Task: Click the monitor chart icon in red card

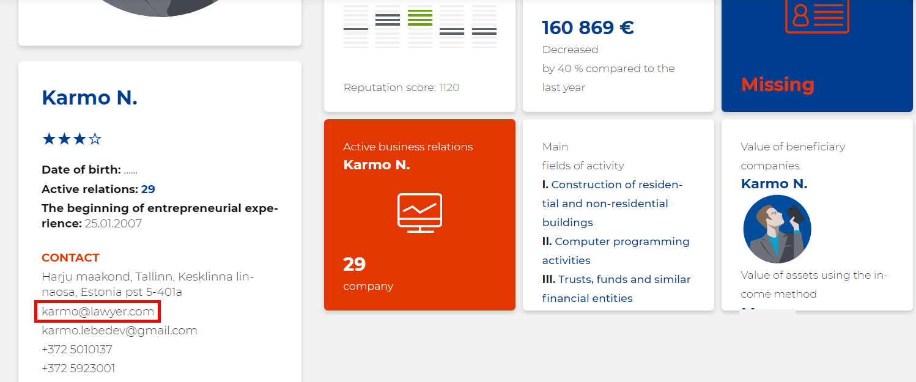Action: coord(419,213)
